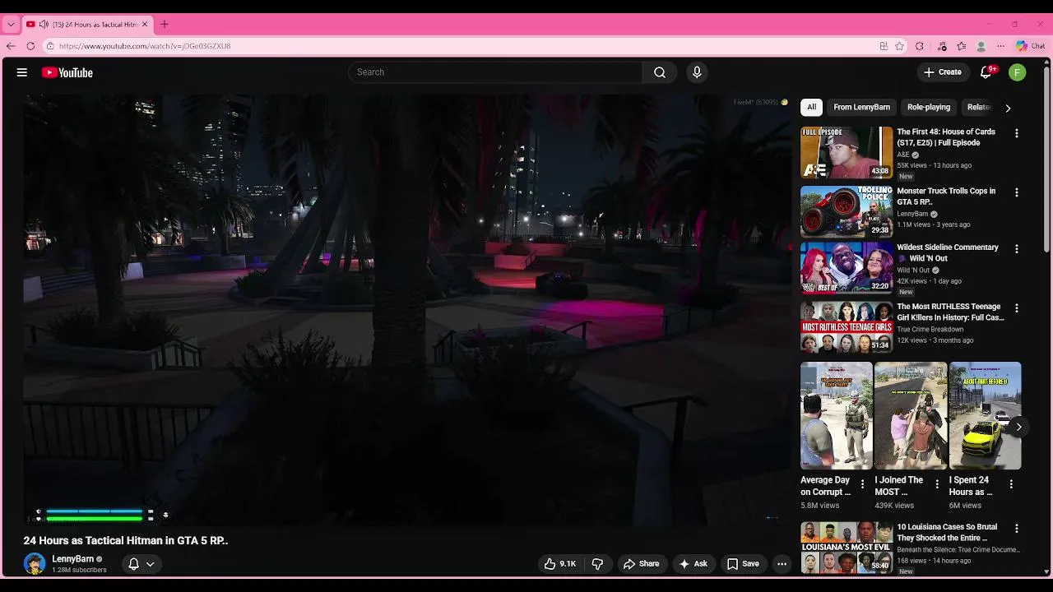Click the search magnifier button
Screen dimensions: 1053x592
coord(660,72)
